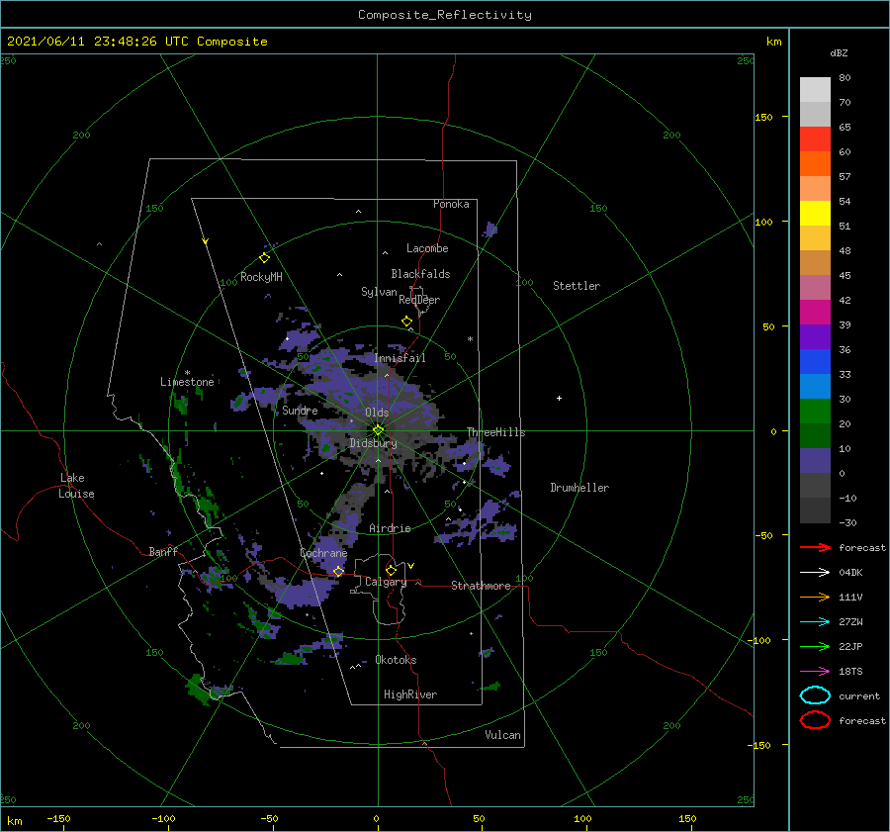Select the Vulcan label
Image resolution: width=890 pixels, height=832 pixels.
click(502, 735)
